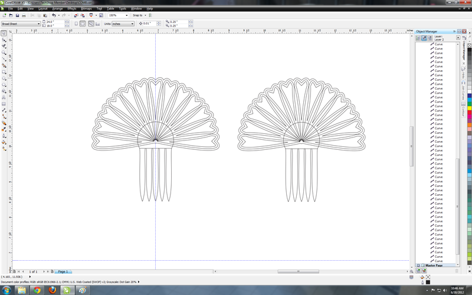Click the red swatch in color palette

pos(469,112)
